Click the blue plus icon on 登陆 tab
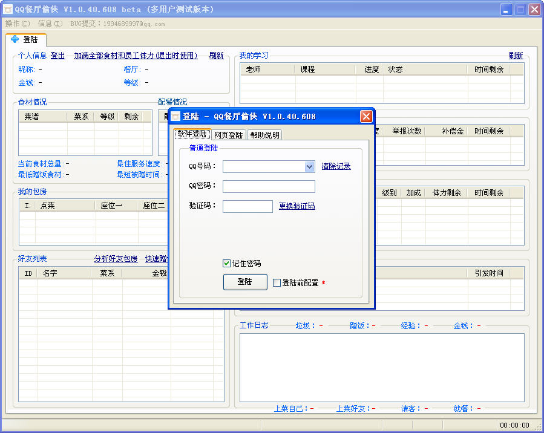 15,39
